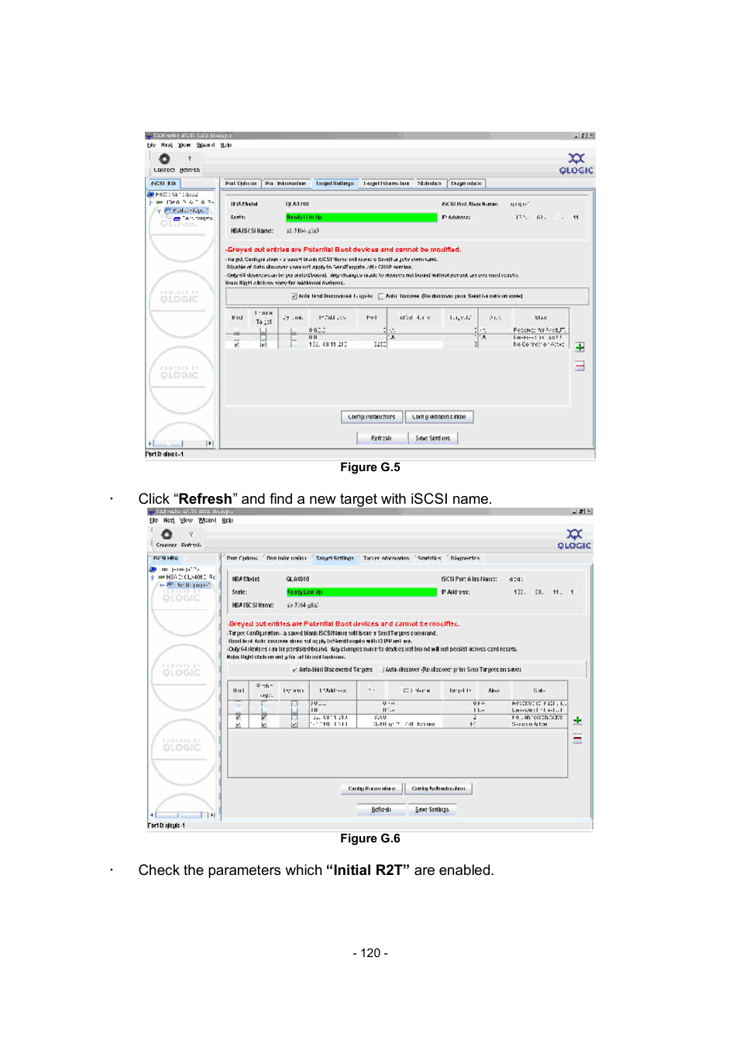This screenshot has width=739, height=1047.
Task: Click Config Parameters button in Figure G.5
Action: (372, 417)
